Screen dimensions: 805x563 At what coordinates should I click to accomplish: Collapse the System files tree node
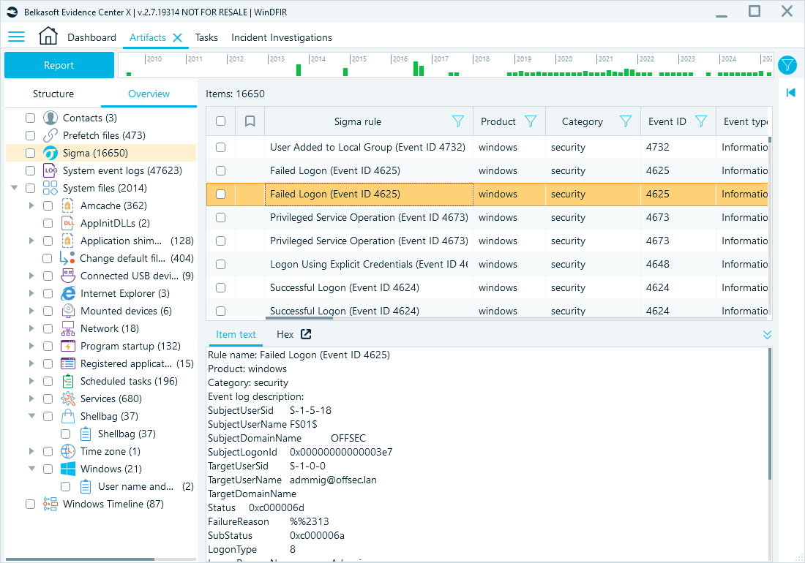15,188
